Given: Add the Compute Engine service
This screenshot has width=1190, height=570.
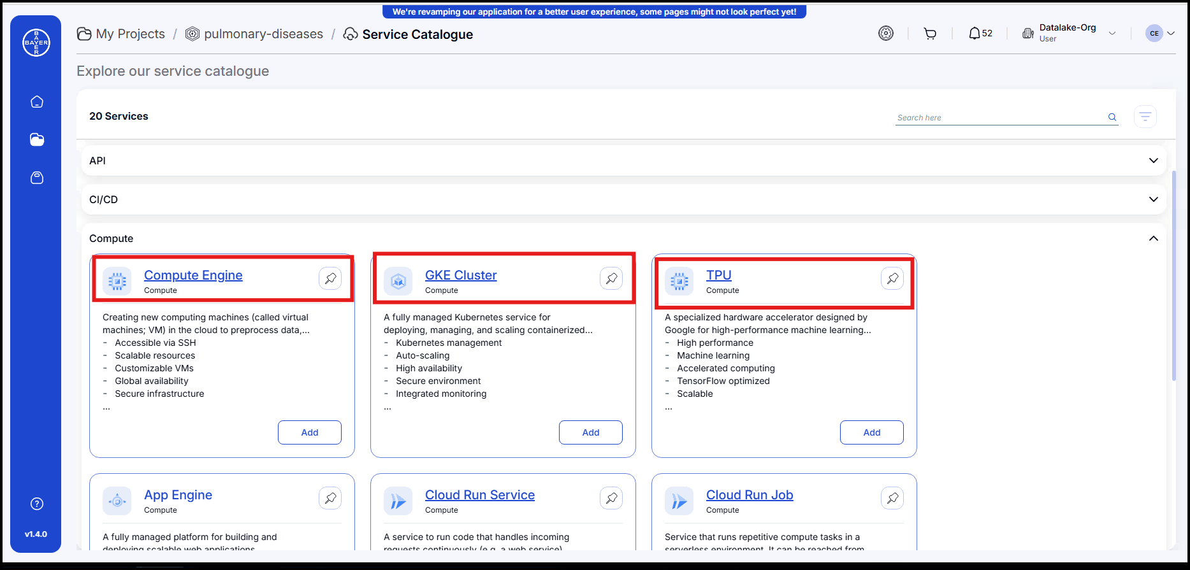Looking at the screenshot, I should [x=310, y=432].
